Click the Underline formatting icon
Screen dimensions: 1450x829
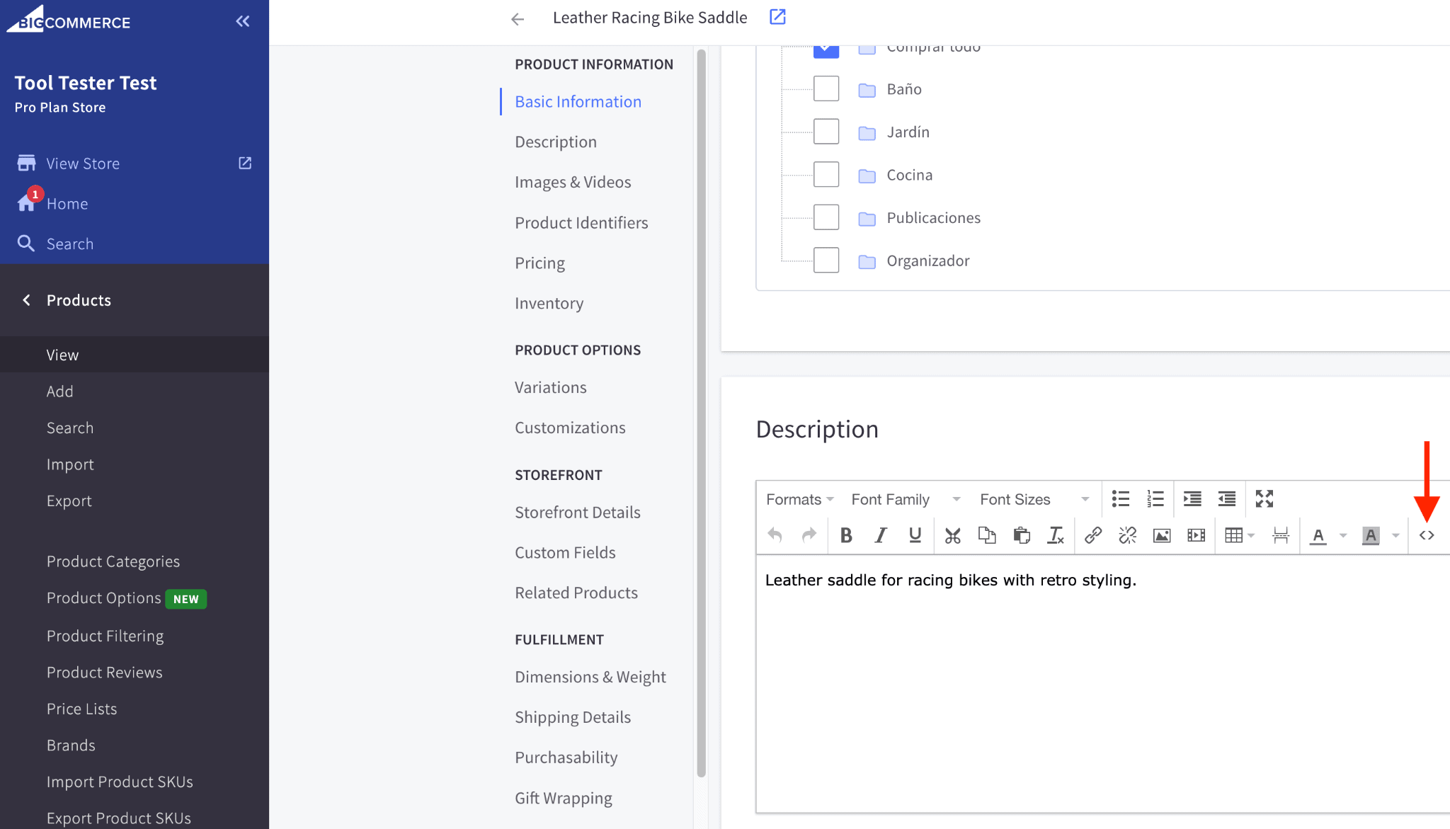click(x=914, y=534)
